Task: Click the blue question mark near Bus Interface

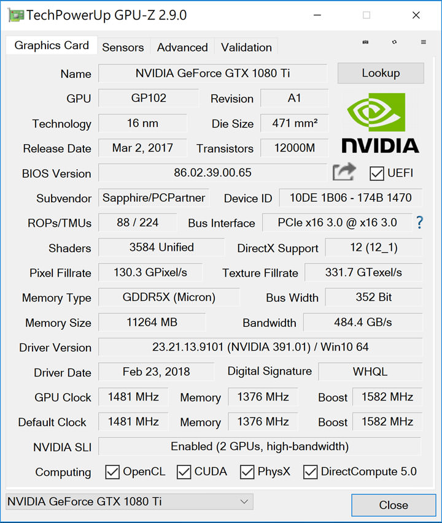Action: [419, 223]
